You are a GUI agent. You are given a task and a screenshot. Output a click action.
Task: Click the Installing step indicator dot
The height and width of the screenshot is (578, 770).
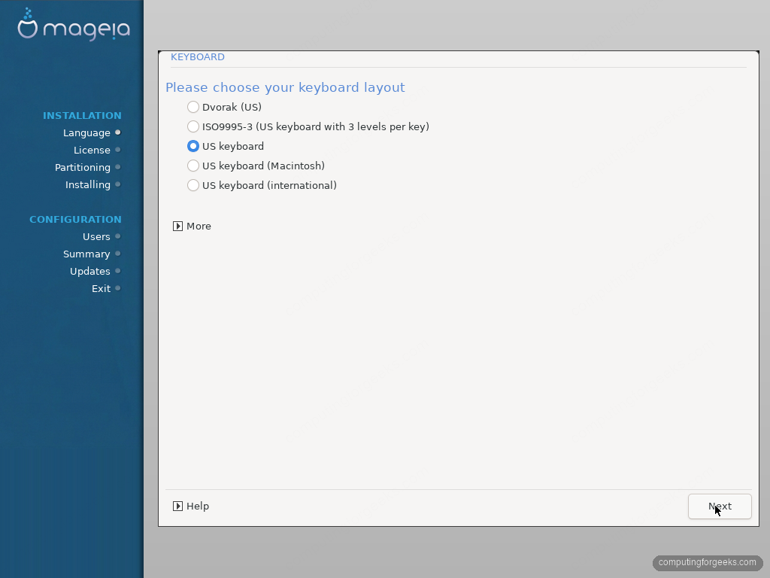click(x=118, y=184)
